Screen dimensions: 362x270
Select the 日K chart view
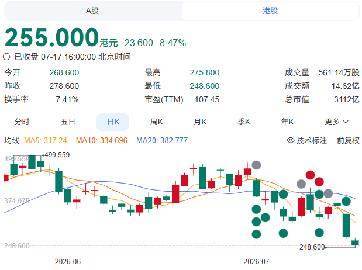113,122
